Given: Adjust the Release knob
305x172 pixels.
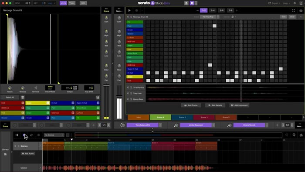Looking at the screenshot, I should (23, 88).
